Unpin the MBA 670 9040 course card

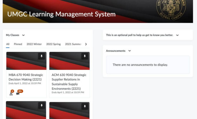coord(41,56)
